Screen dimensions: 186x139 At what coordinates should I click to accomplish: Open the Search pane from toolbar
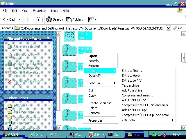point(54,19)
